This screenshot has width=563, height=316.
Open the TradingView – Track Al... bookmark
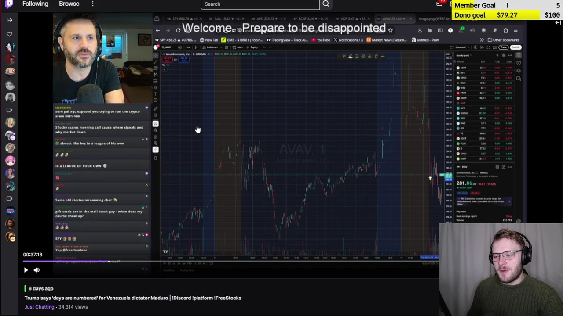pos(287,40)
